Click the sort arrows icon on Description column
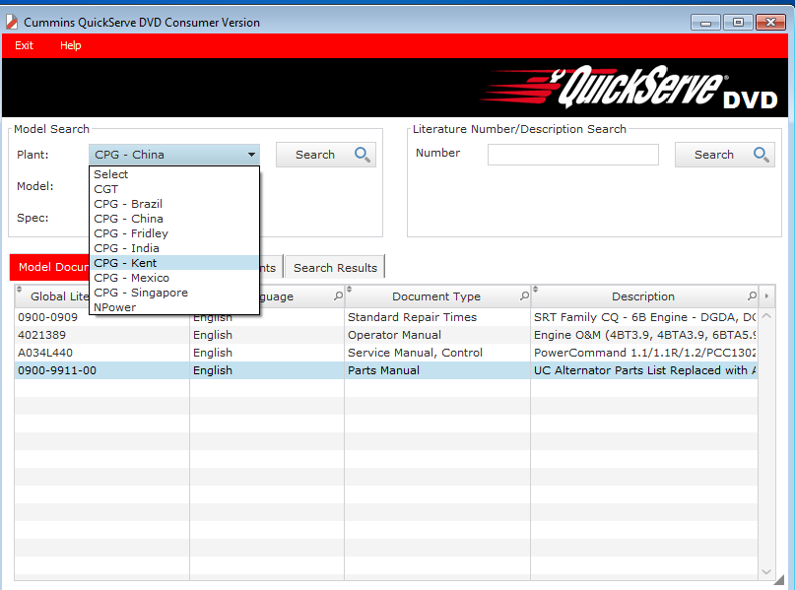Screen dimensions: 795x590 tap(536, 291)
